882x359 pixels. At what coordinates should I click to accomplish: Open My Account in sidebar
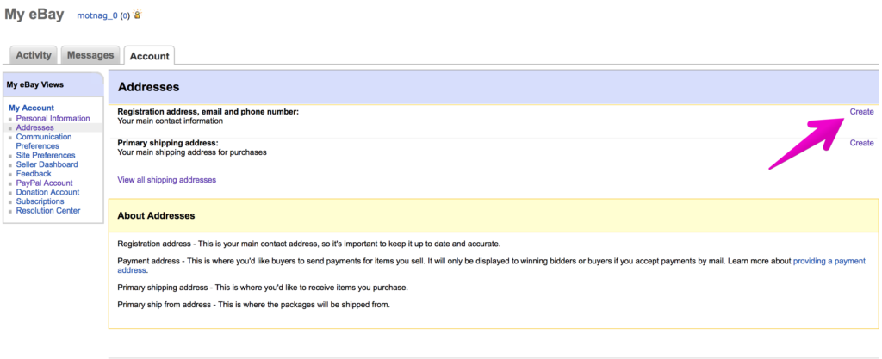32,108
